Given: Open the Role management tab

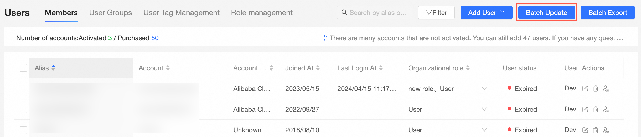Looking at the screenshot, I should coord(262,13).
